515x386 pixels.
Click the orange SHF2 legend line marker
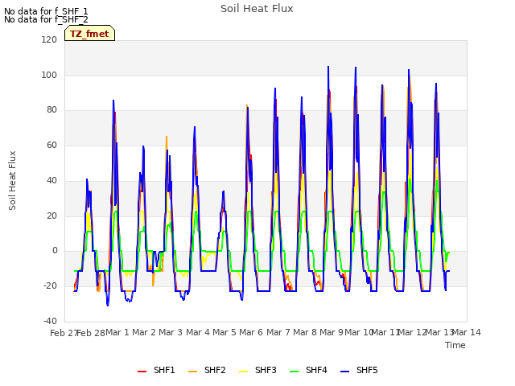[193, 372]
